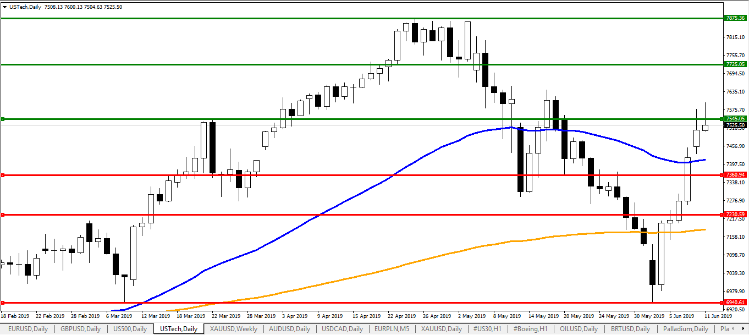Click the current price 7525.50 label
749x335 pixels.
point(735,125)
